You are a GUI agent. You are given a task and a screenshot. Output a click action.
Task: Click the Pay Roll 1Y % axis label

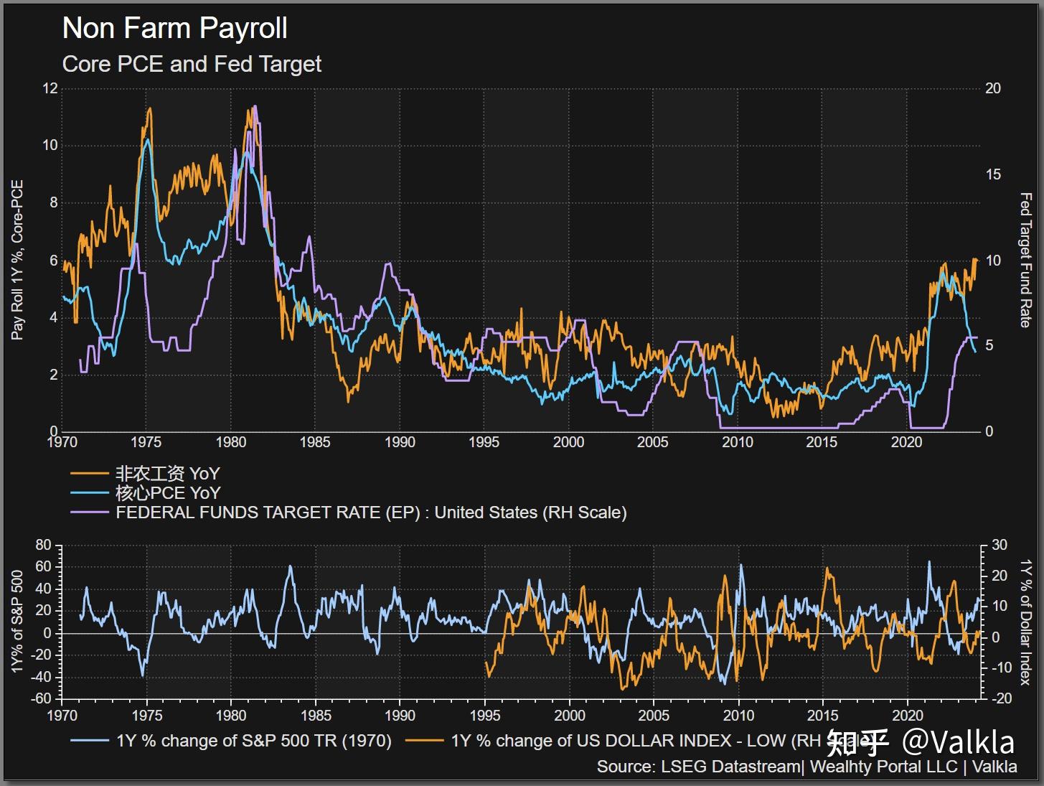(x=17, y=260)
